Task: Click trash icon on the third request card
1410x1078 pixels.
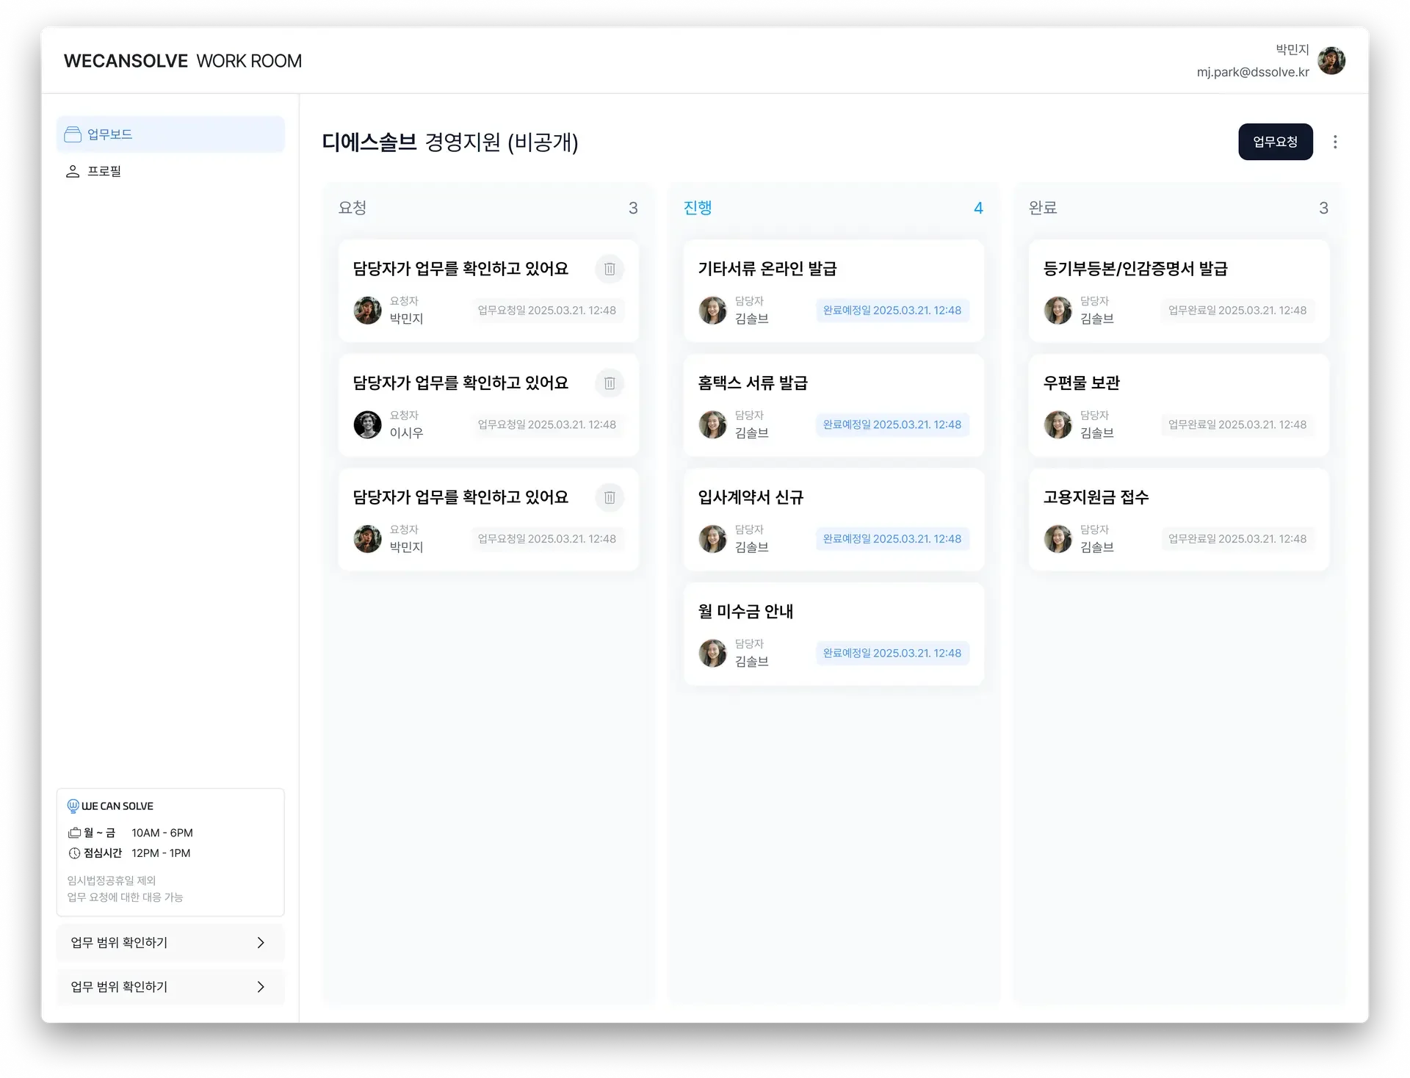Action: (x=610, y=498)
